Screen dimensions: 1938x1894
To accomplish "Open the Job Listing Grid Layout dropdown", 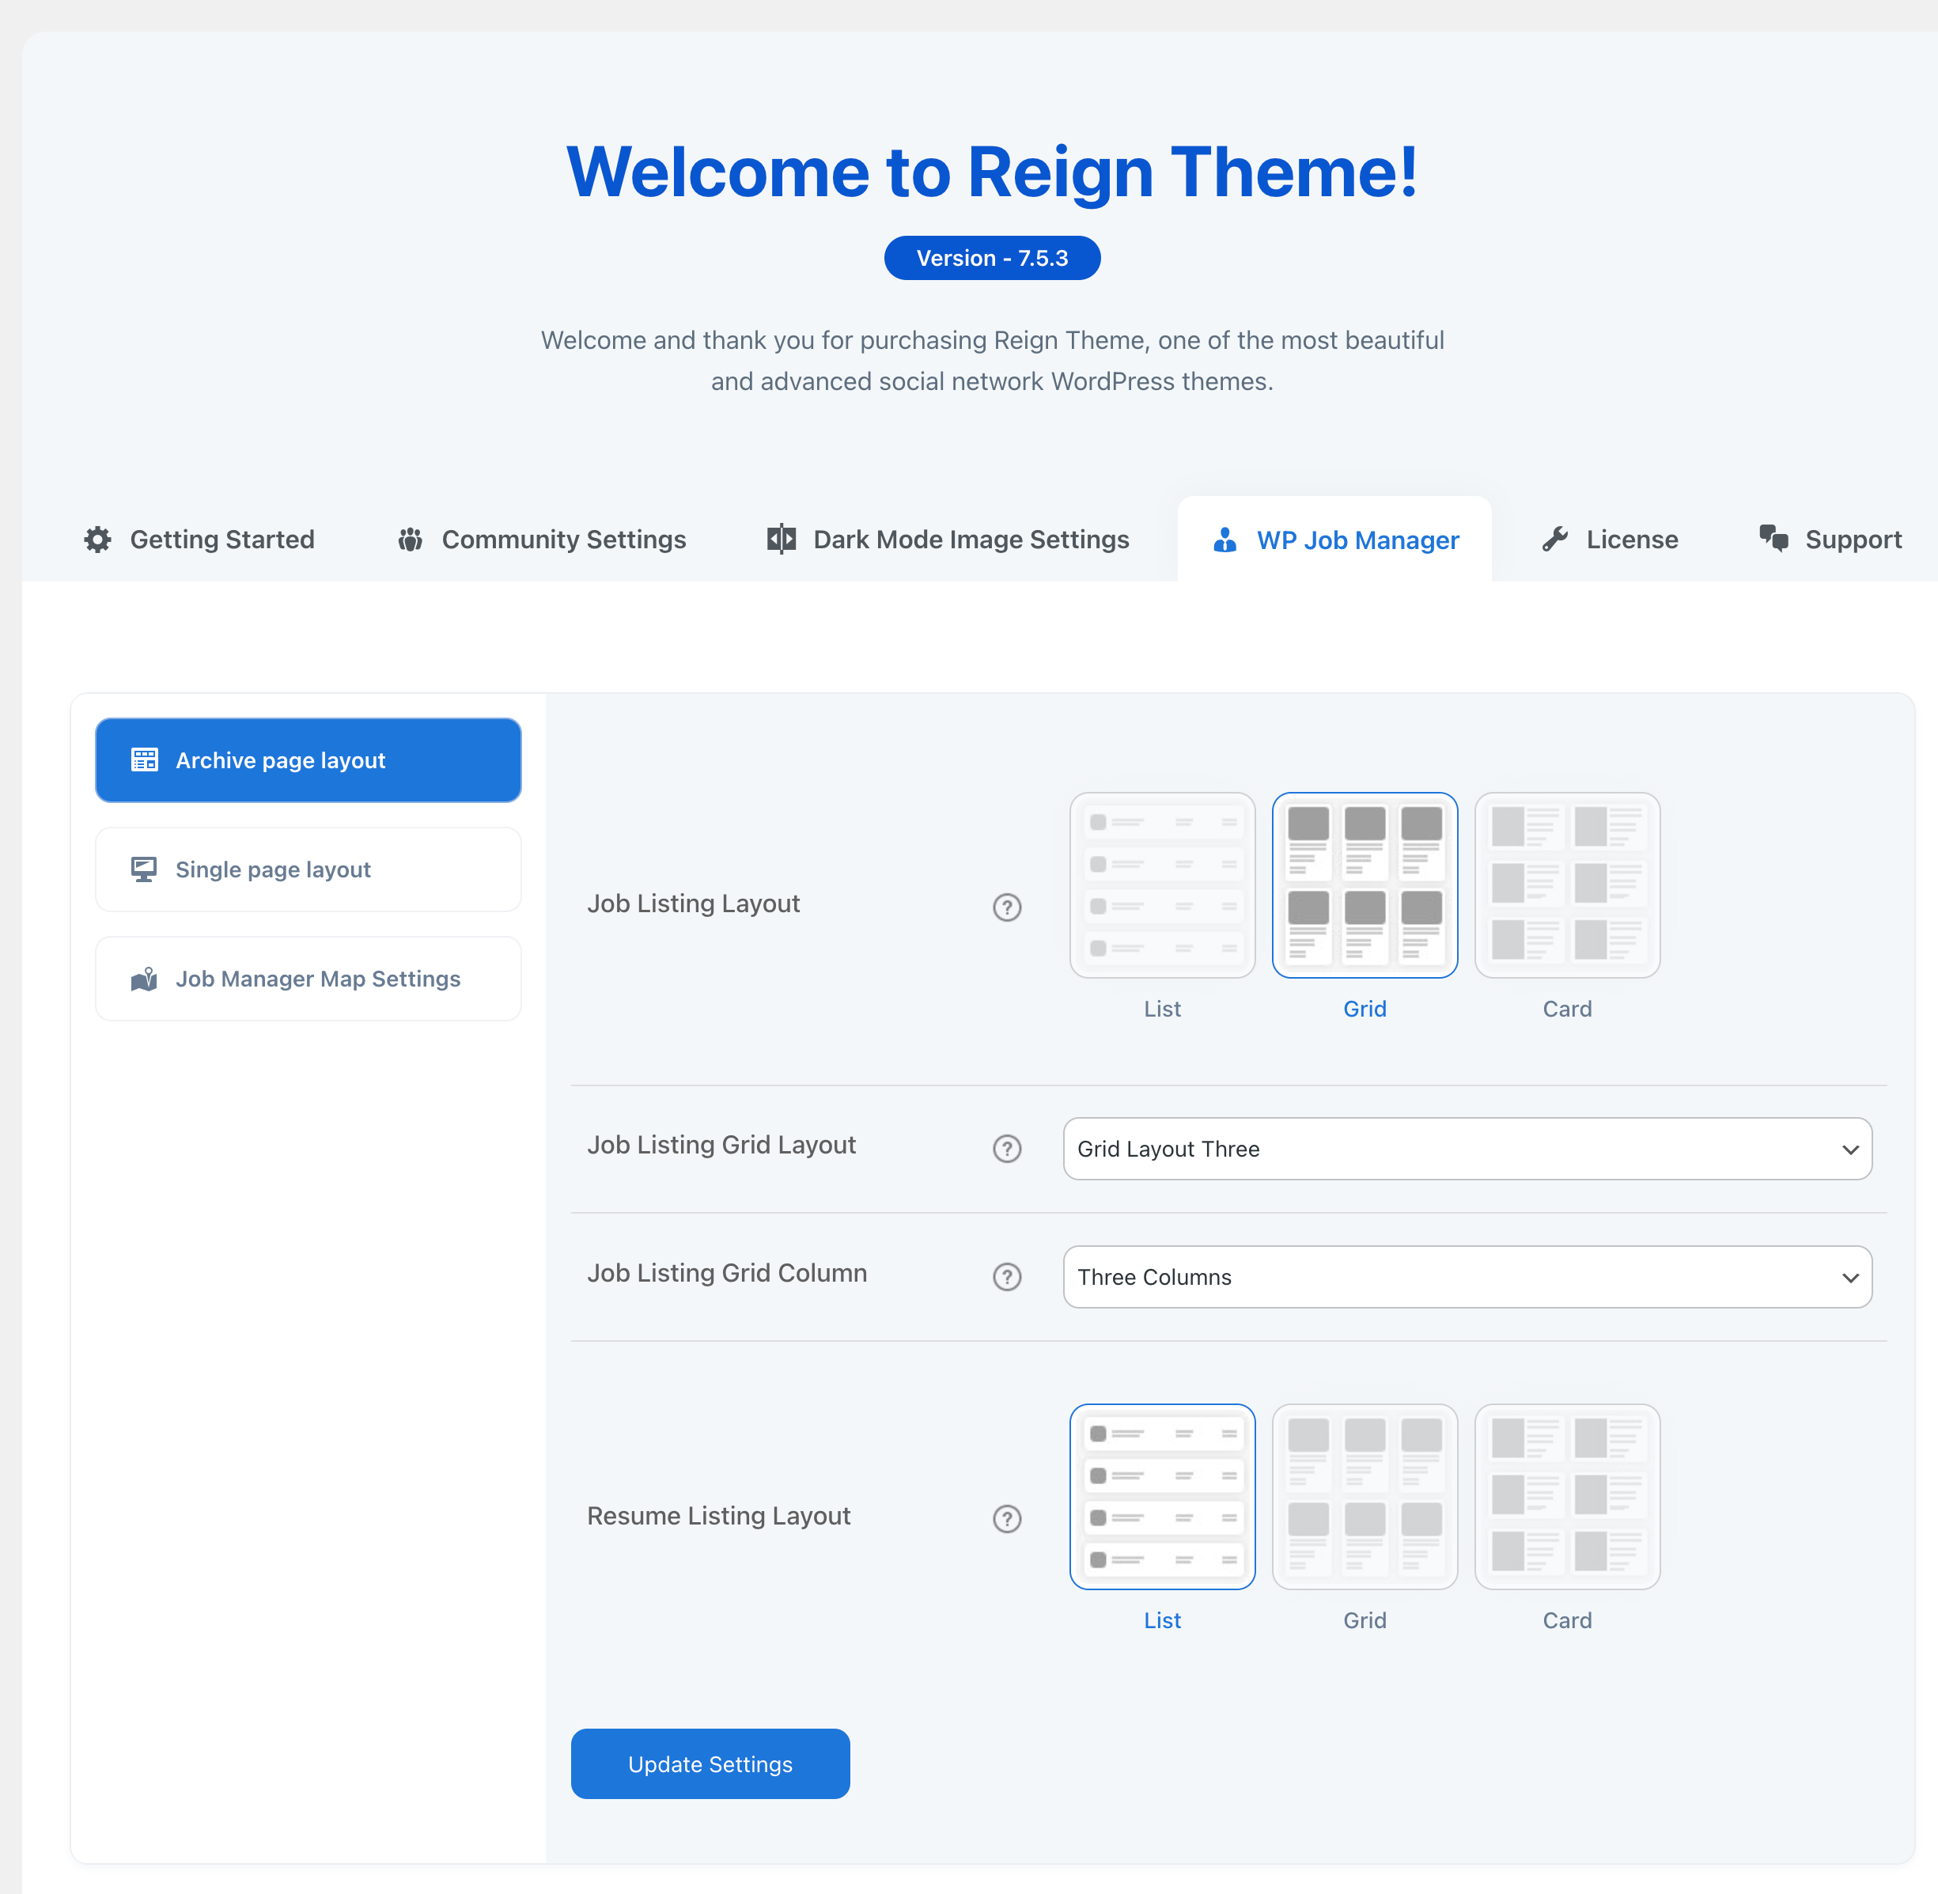I will pos(1466,1149).
